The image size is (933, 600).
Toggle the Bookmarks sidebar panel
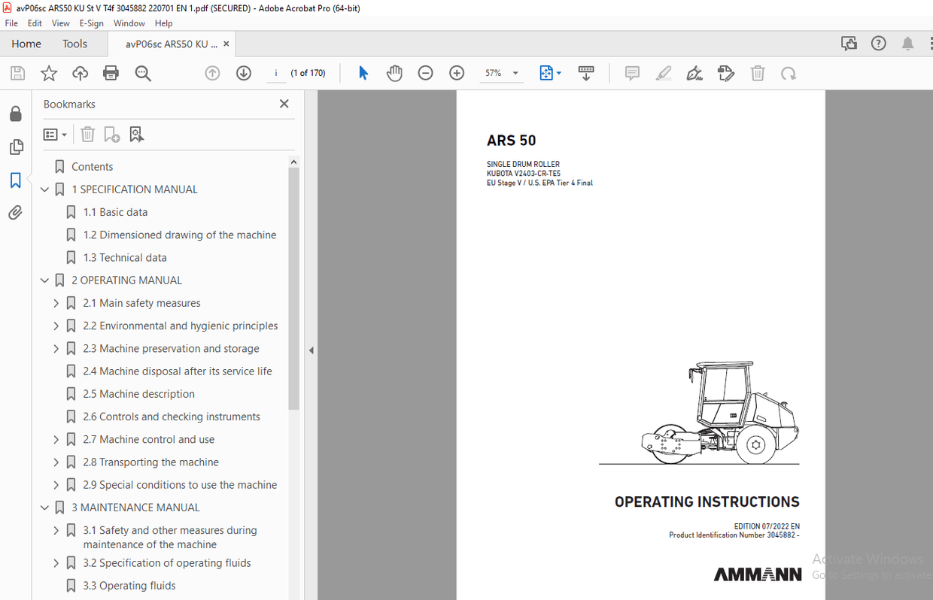coord(16,180)
